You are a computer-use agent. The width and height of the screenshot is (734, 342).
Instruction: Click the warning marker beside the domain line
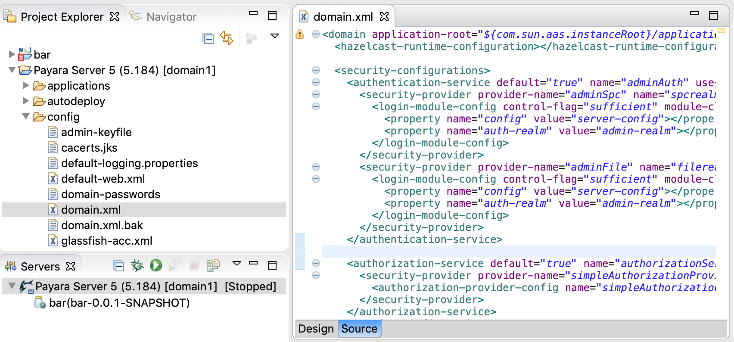(300, 34)
